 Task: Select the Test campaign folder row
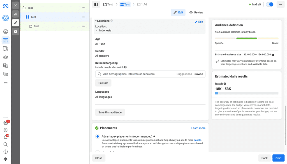click(x=55, y=8)
